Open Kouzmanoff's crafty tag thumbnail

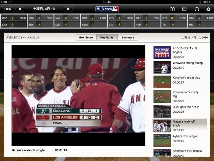(x=162, y=97)
